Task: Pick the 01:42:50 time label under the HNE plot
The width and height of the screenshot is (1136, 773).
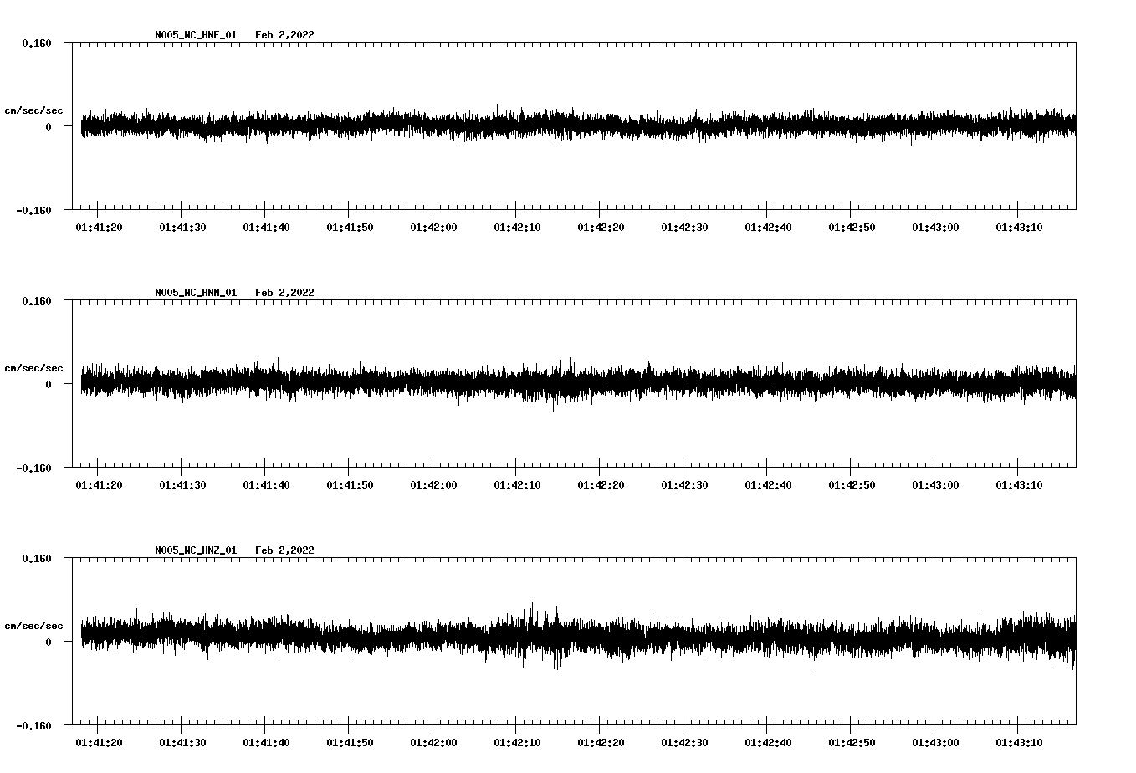Action: (852, 228)
